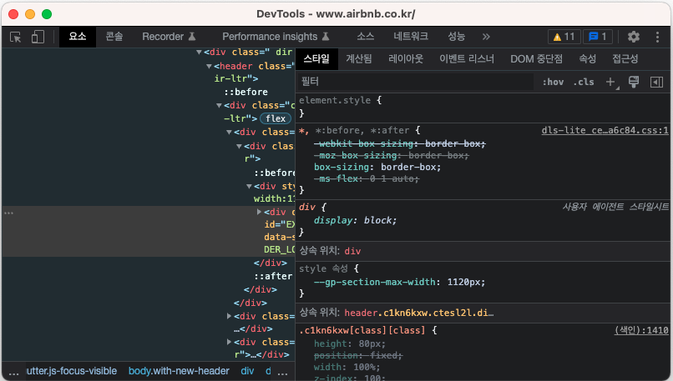Switch to the 콘솔 tab
Screen dimensions: 673x381
(x=114, y=37)
